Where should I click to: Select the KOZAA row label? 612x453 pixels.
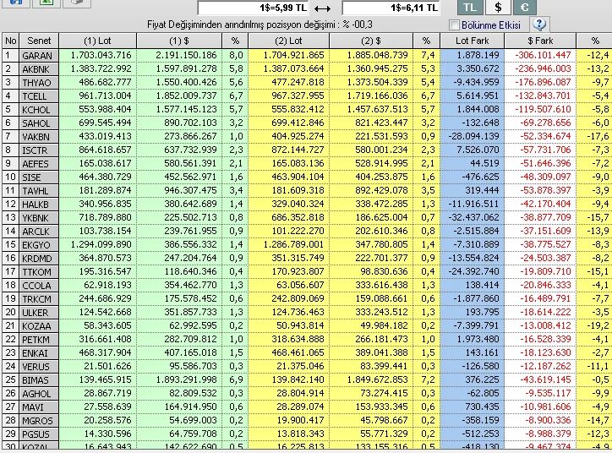click(x=39, y=325)
